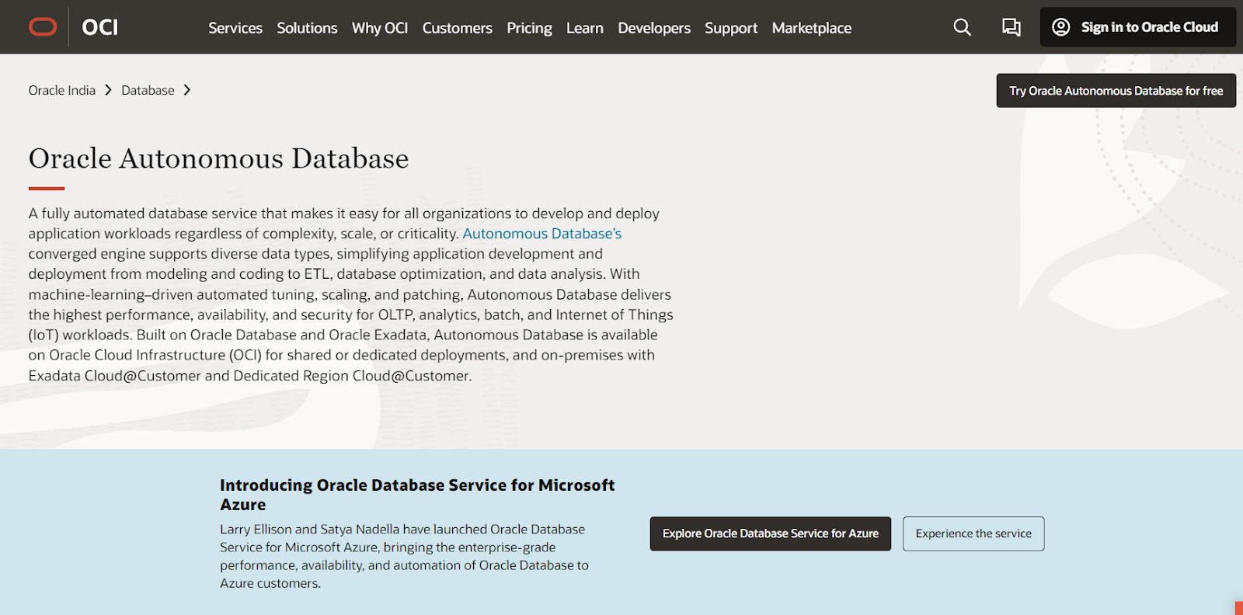Click Explore Oracle Database Service for Azure
Image resolution: width=1243 pixels, height=615 pixels.
pos(771,533)
